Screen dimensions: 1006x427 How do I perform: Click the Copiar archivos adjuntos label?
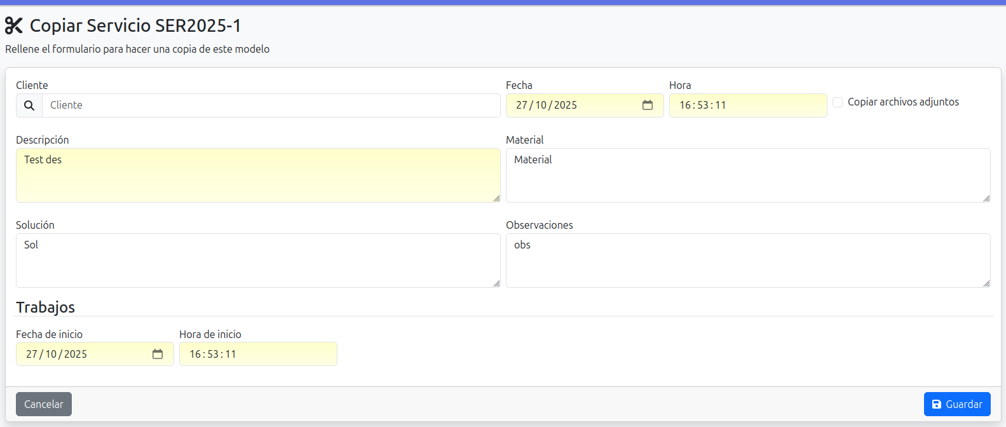click(903, 102)
